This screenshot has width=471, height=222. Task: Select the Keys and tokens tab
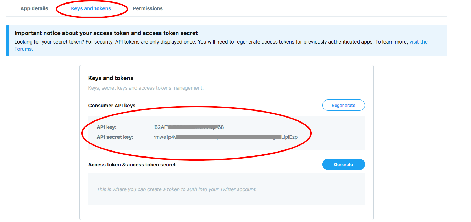coord(91,8)
